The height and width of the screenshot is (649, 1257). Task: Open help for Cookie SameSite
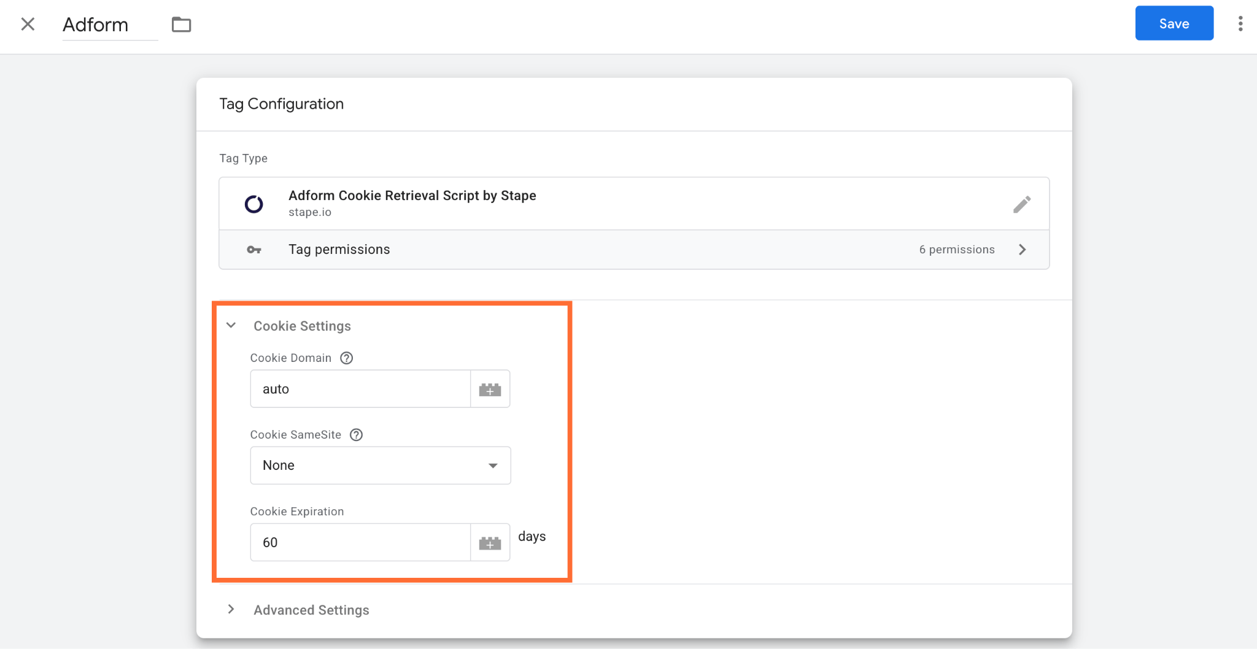click(357, 435)
